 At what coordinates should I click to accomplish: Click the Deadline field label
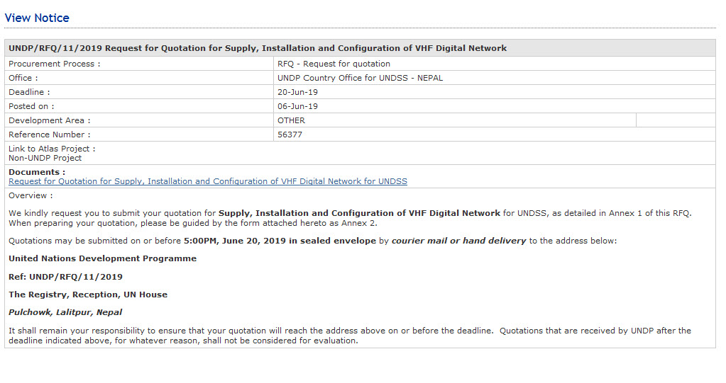pyautogui.click(x=29, y=92)
